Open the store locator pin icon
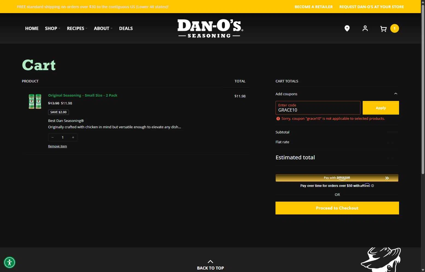Image resolution: width=425 pixels, height=272 pixels. [347, 28]
